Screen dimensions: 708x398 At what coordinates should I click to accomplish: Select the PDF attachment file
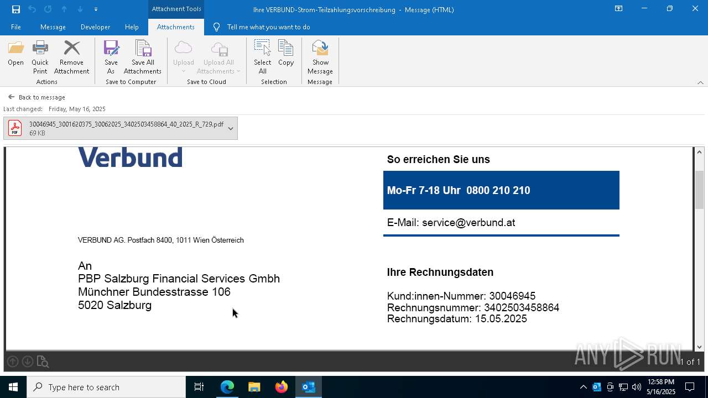coord(114,128)
